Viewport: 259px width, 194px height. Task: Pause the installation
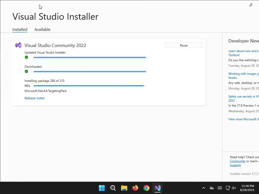click(x=184, y=45)
